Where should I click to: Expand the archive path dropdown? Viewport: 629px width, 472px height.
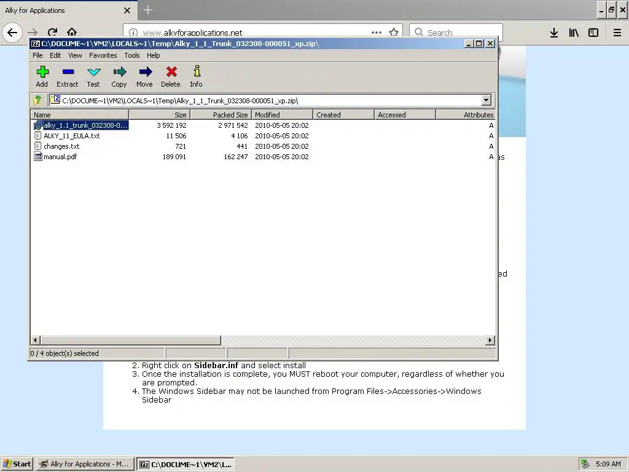[486, 100]
